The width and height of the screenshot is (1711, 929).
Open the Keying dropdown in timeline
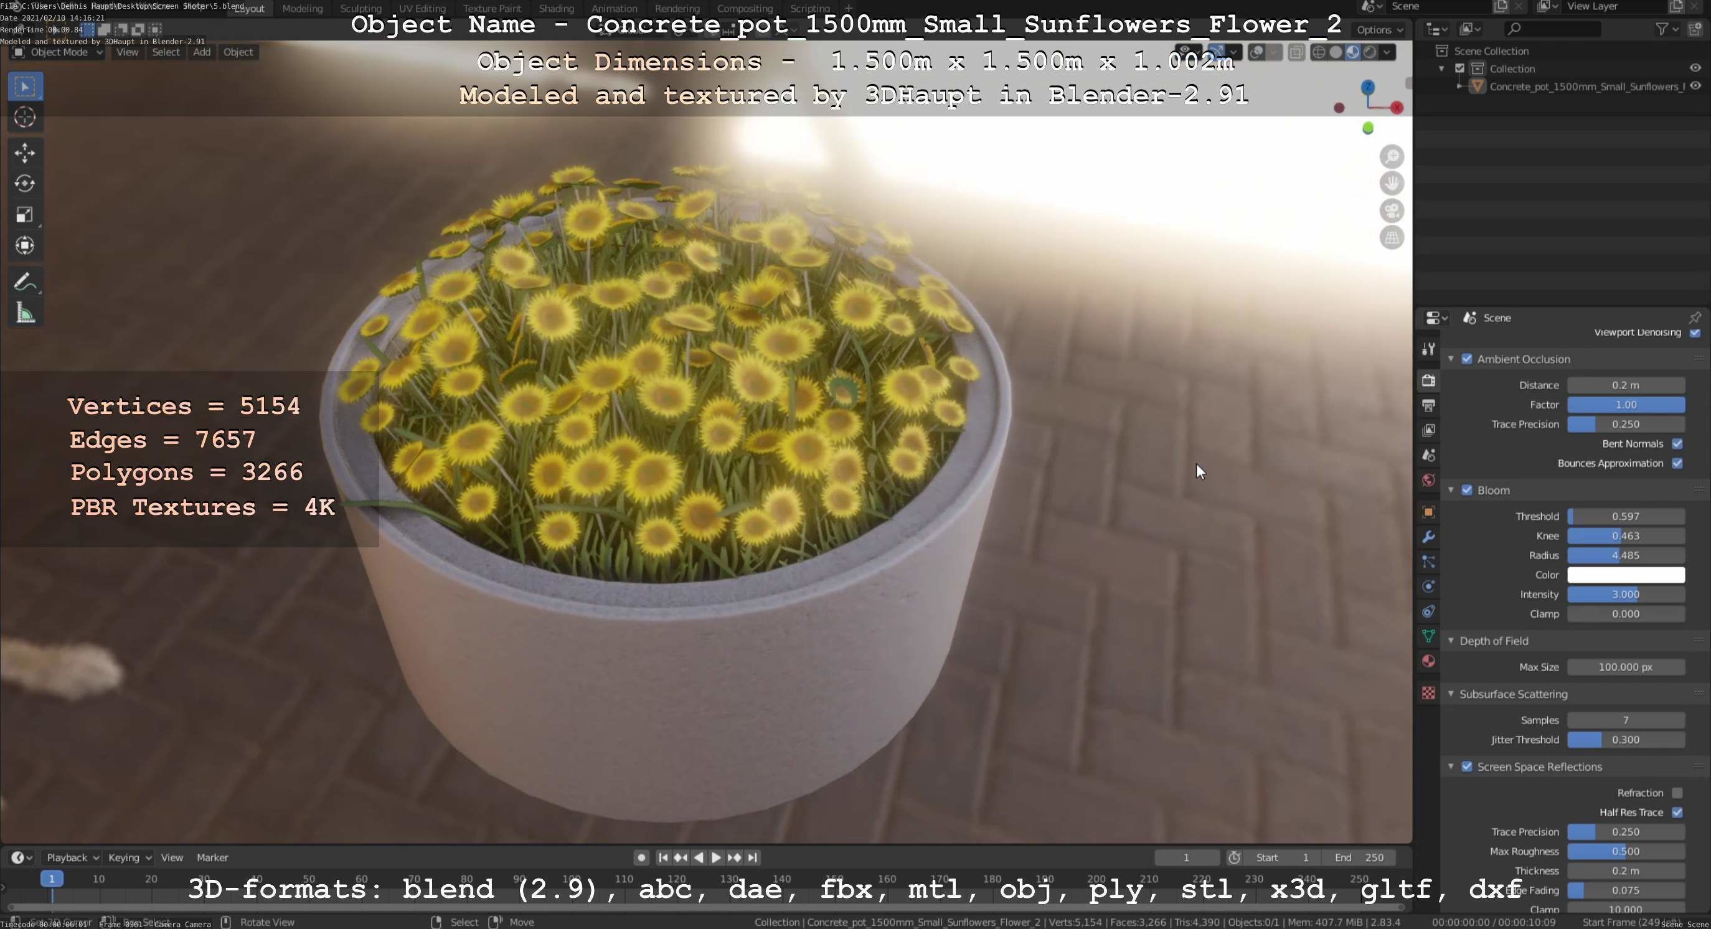130,858
